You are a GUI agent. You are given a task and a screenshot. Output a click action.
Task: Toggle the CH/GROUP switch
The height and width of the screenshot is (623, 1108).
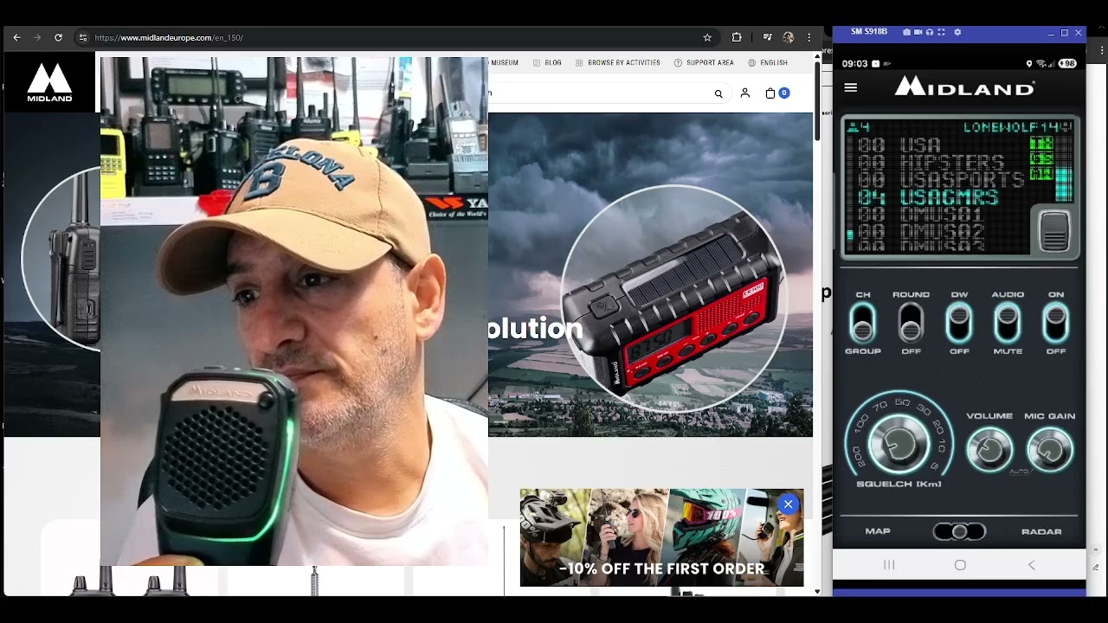[862, 323]
